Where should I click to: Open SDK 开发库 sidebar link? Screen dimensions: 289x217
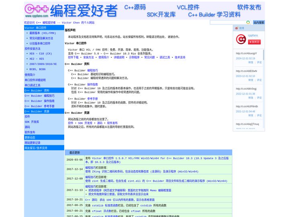pos(32,122)
